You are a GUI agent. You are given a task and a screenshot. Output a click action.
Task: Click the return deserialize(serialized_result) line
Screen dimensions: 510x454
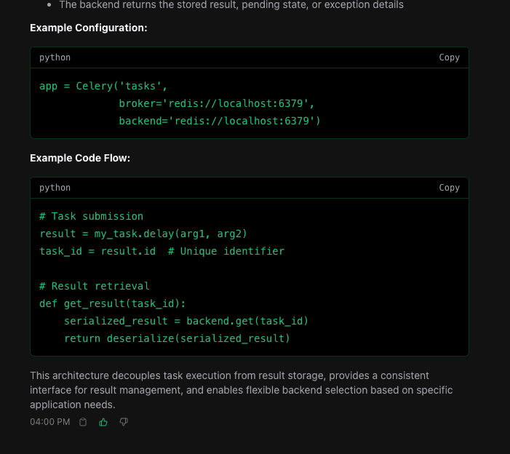coord(177,338)
